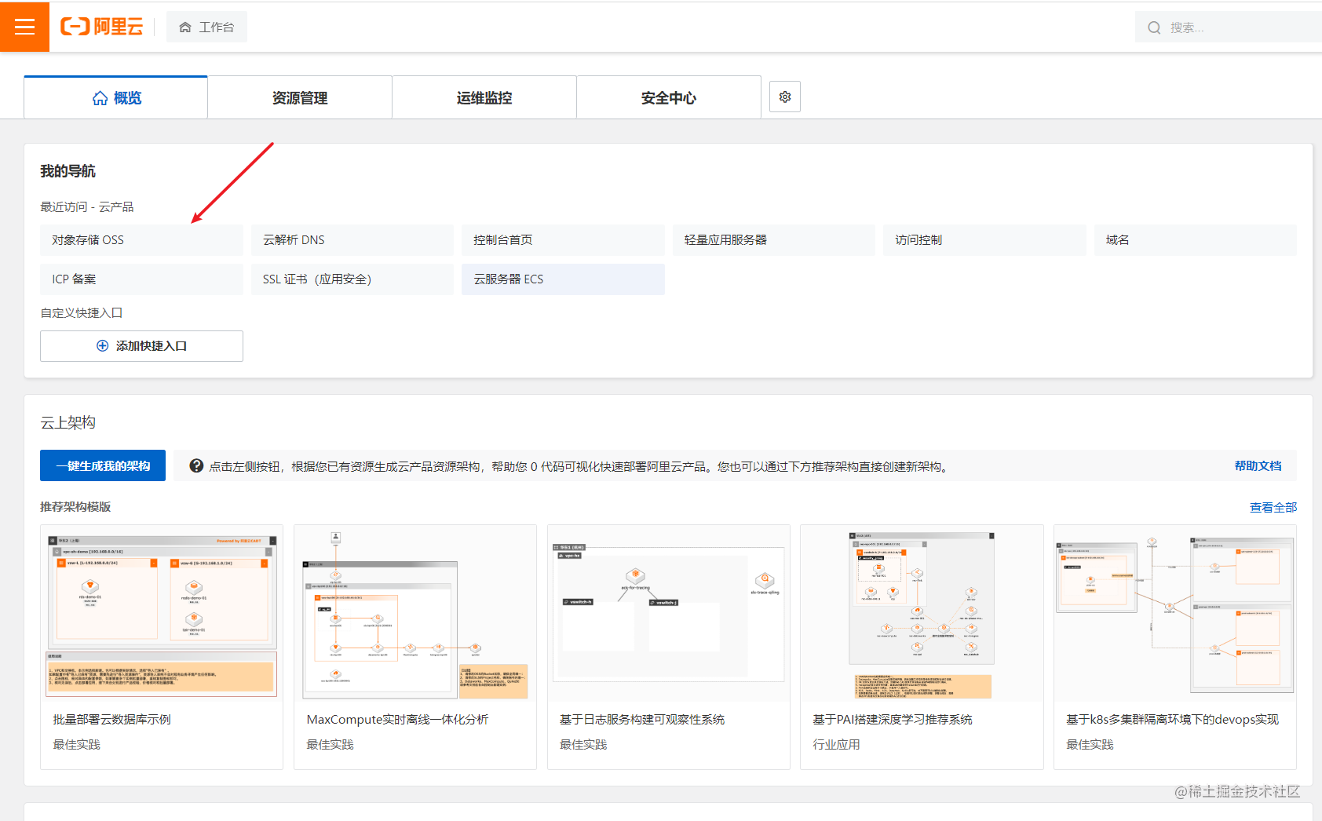Open 控制台首页 shortcut
1322x821 pixels.
(563, 240)
